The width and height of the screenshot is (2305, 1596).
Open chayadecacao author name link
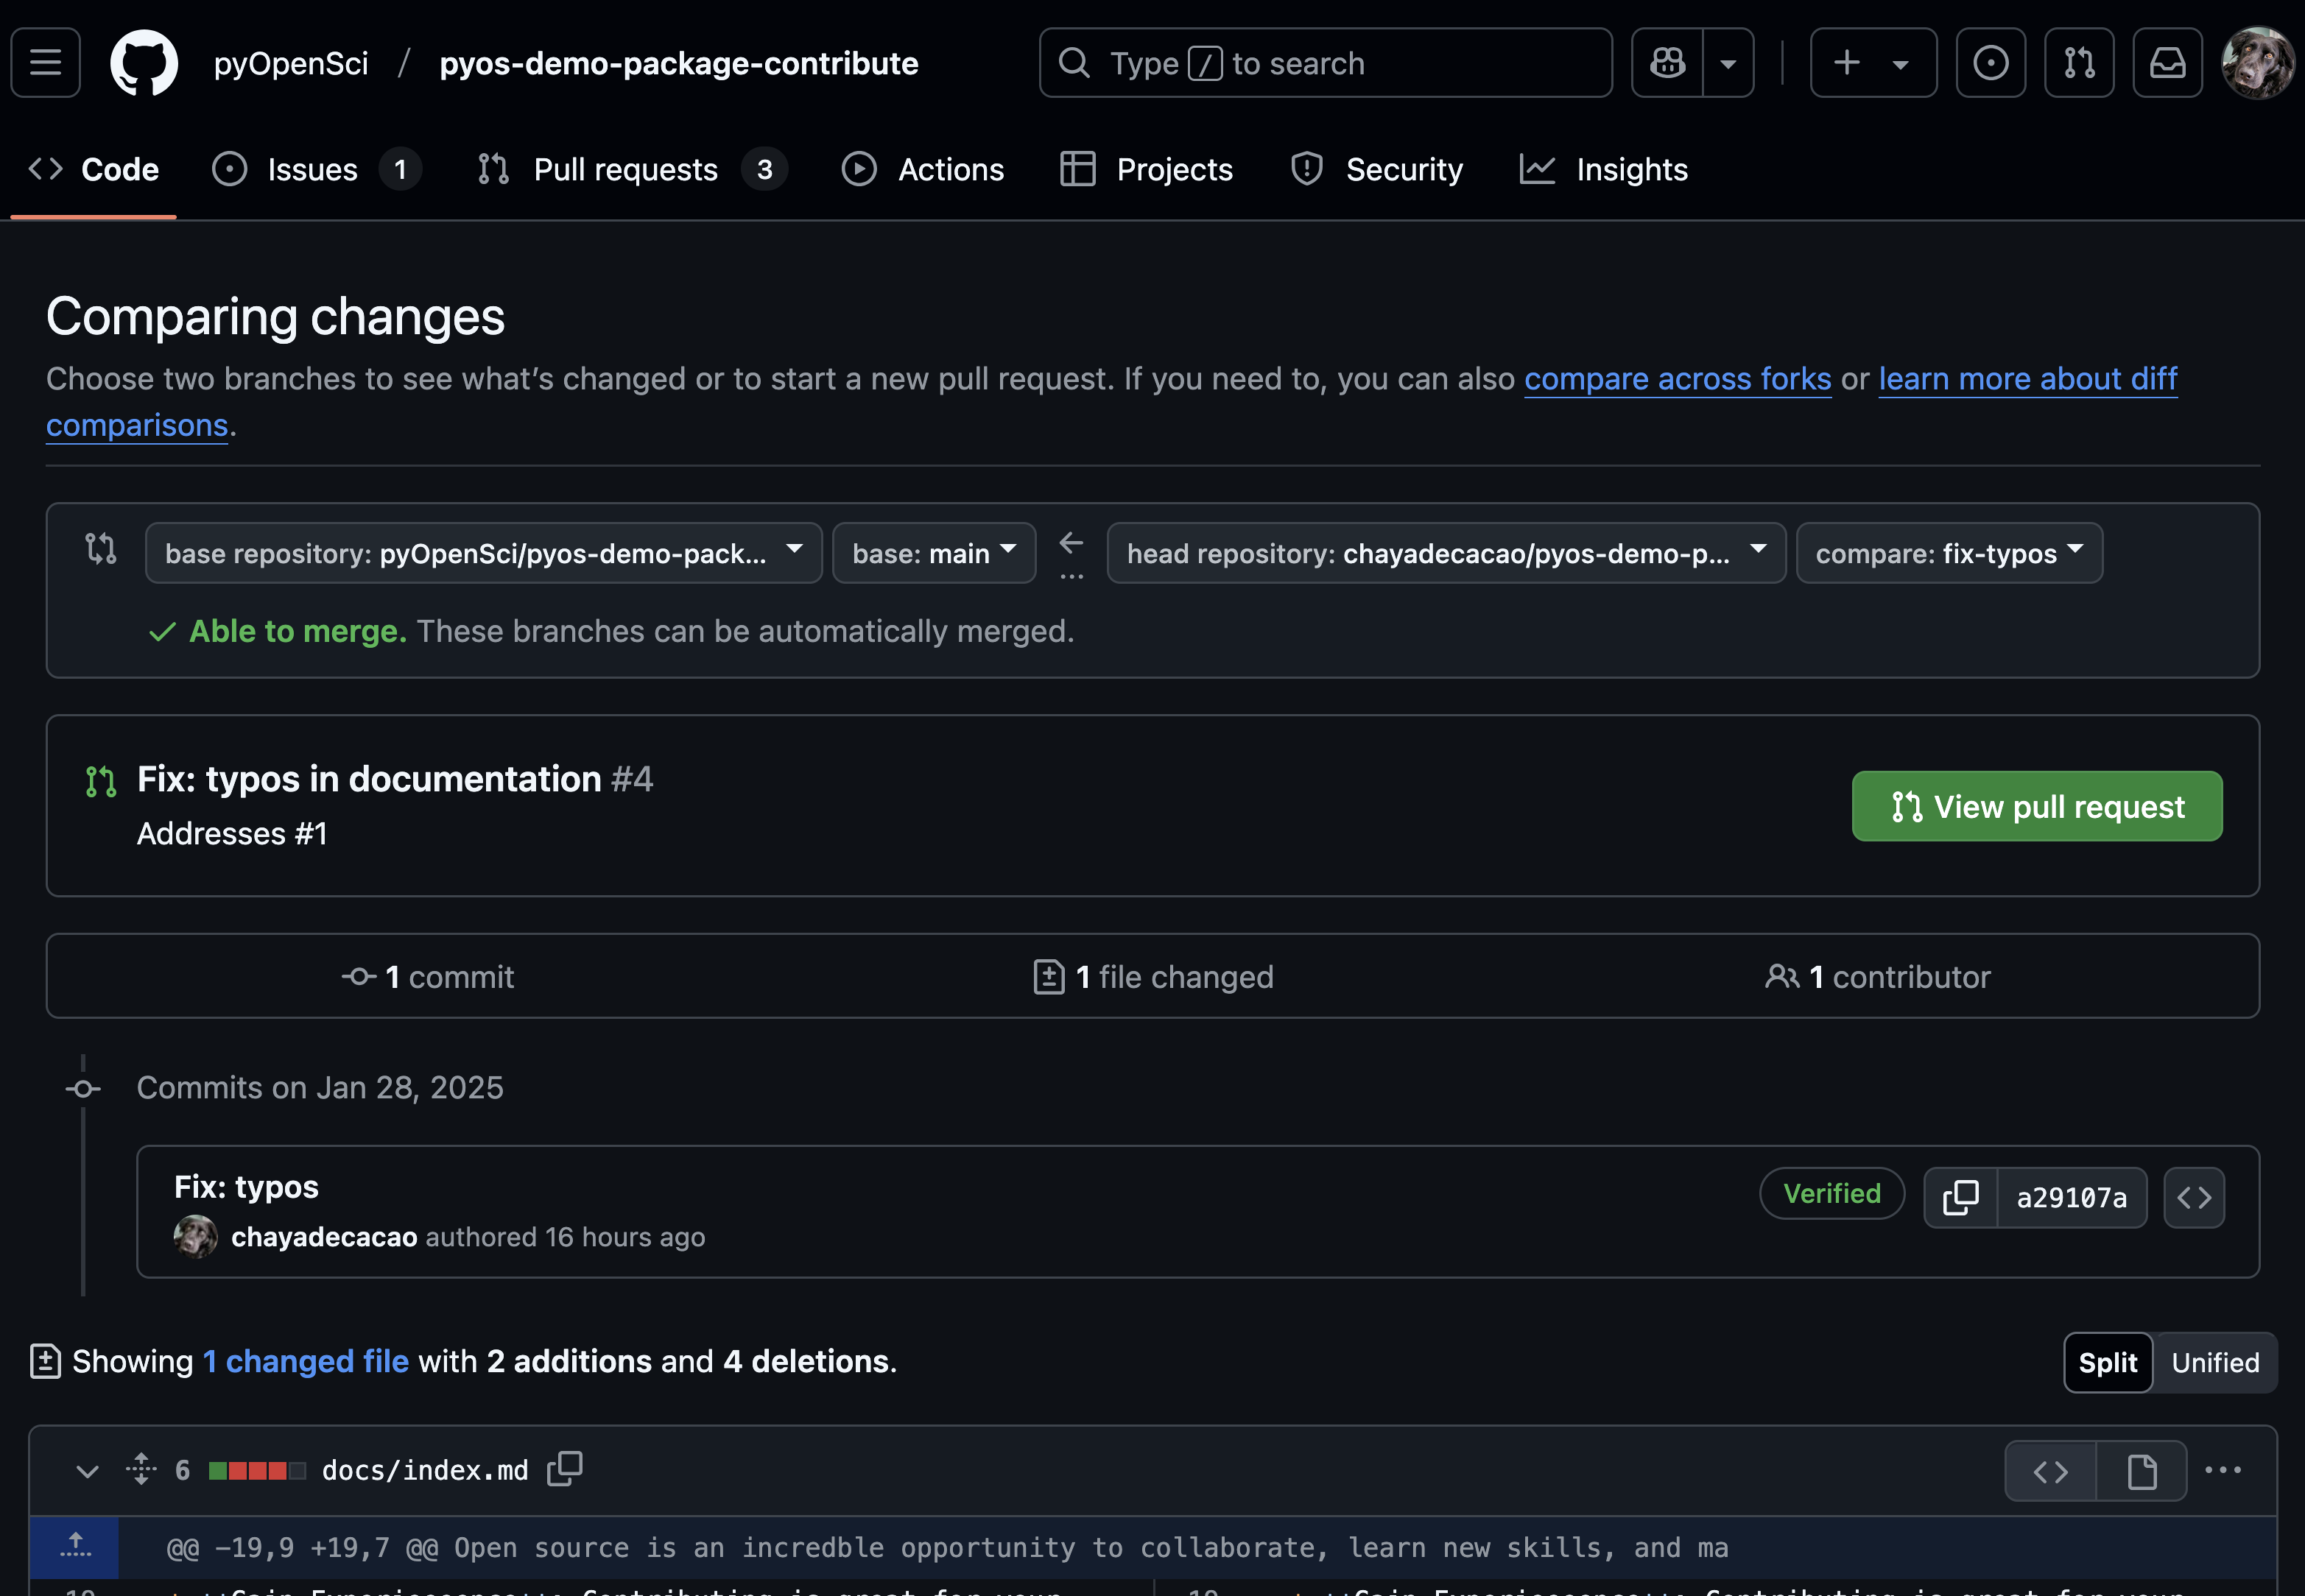[x=324, y=1237]
